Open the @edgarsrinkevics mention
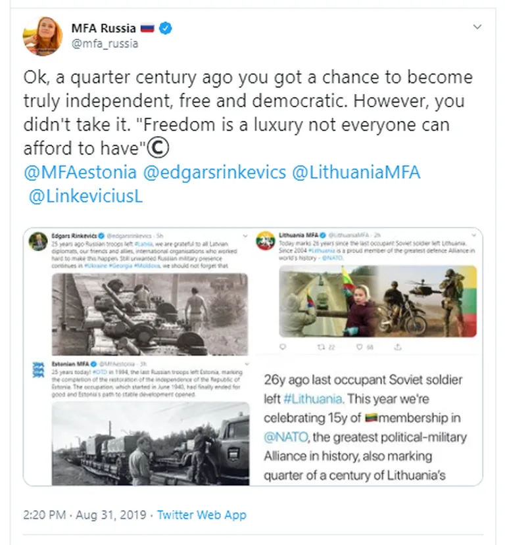 click(214, 172)
